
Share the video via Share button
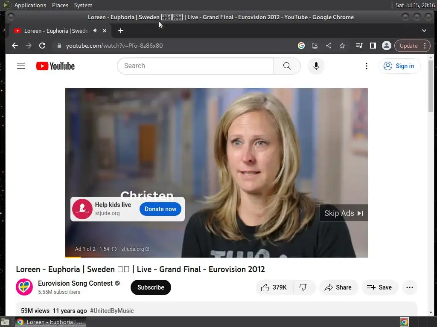point(338,287)
